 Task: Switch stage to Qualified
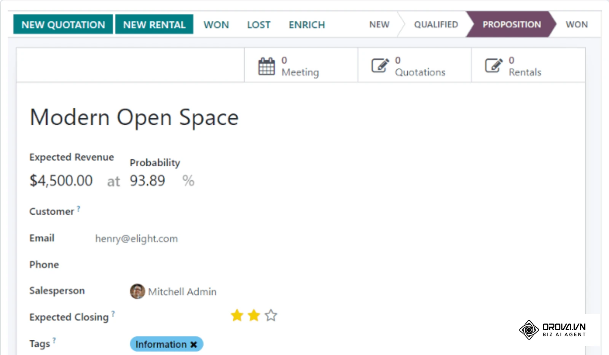tap(436, 24)
